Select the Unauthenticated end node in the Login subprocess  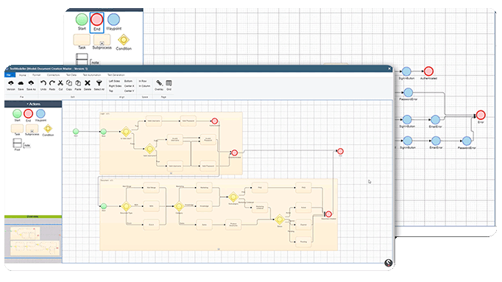pyautogui.click(x=234, y=152)
